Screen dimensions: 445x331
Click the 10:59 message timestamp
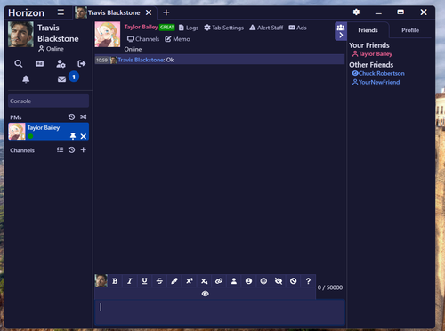pos(101,60)
